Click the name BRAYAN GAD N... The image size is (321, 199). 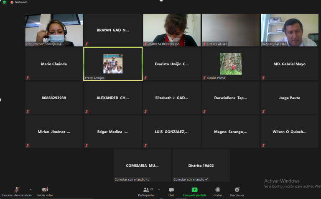113,30
